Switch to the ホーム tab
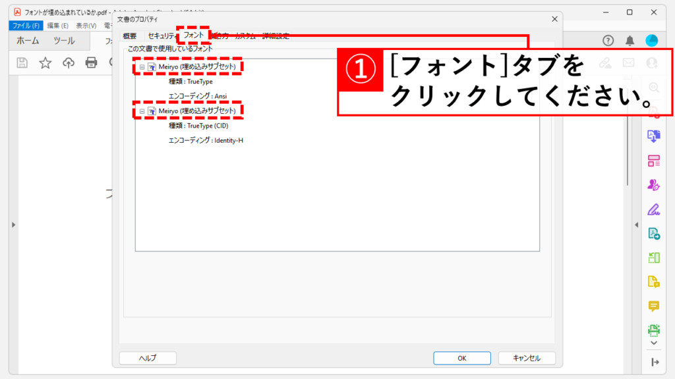Image resolution: width=675 pixels, height=379 pixels. pyautogui.click(x=28, y=41)
